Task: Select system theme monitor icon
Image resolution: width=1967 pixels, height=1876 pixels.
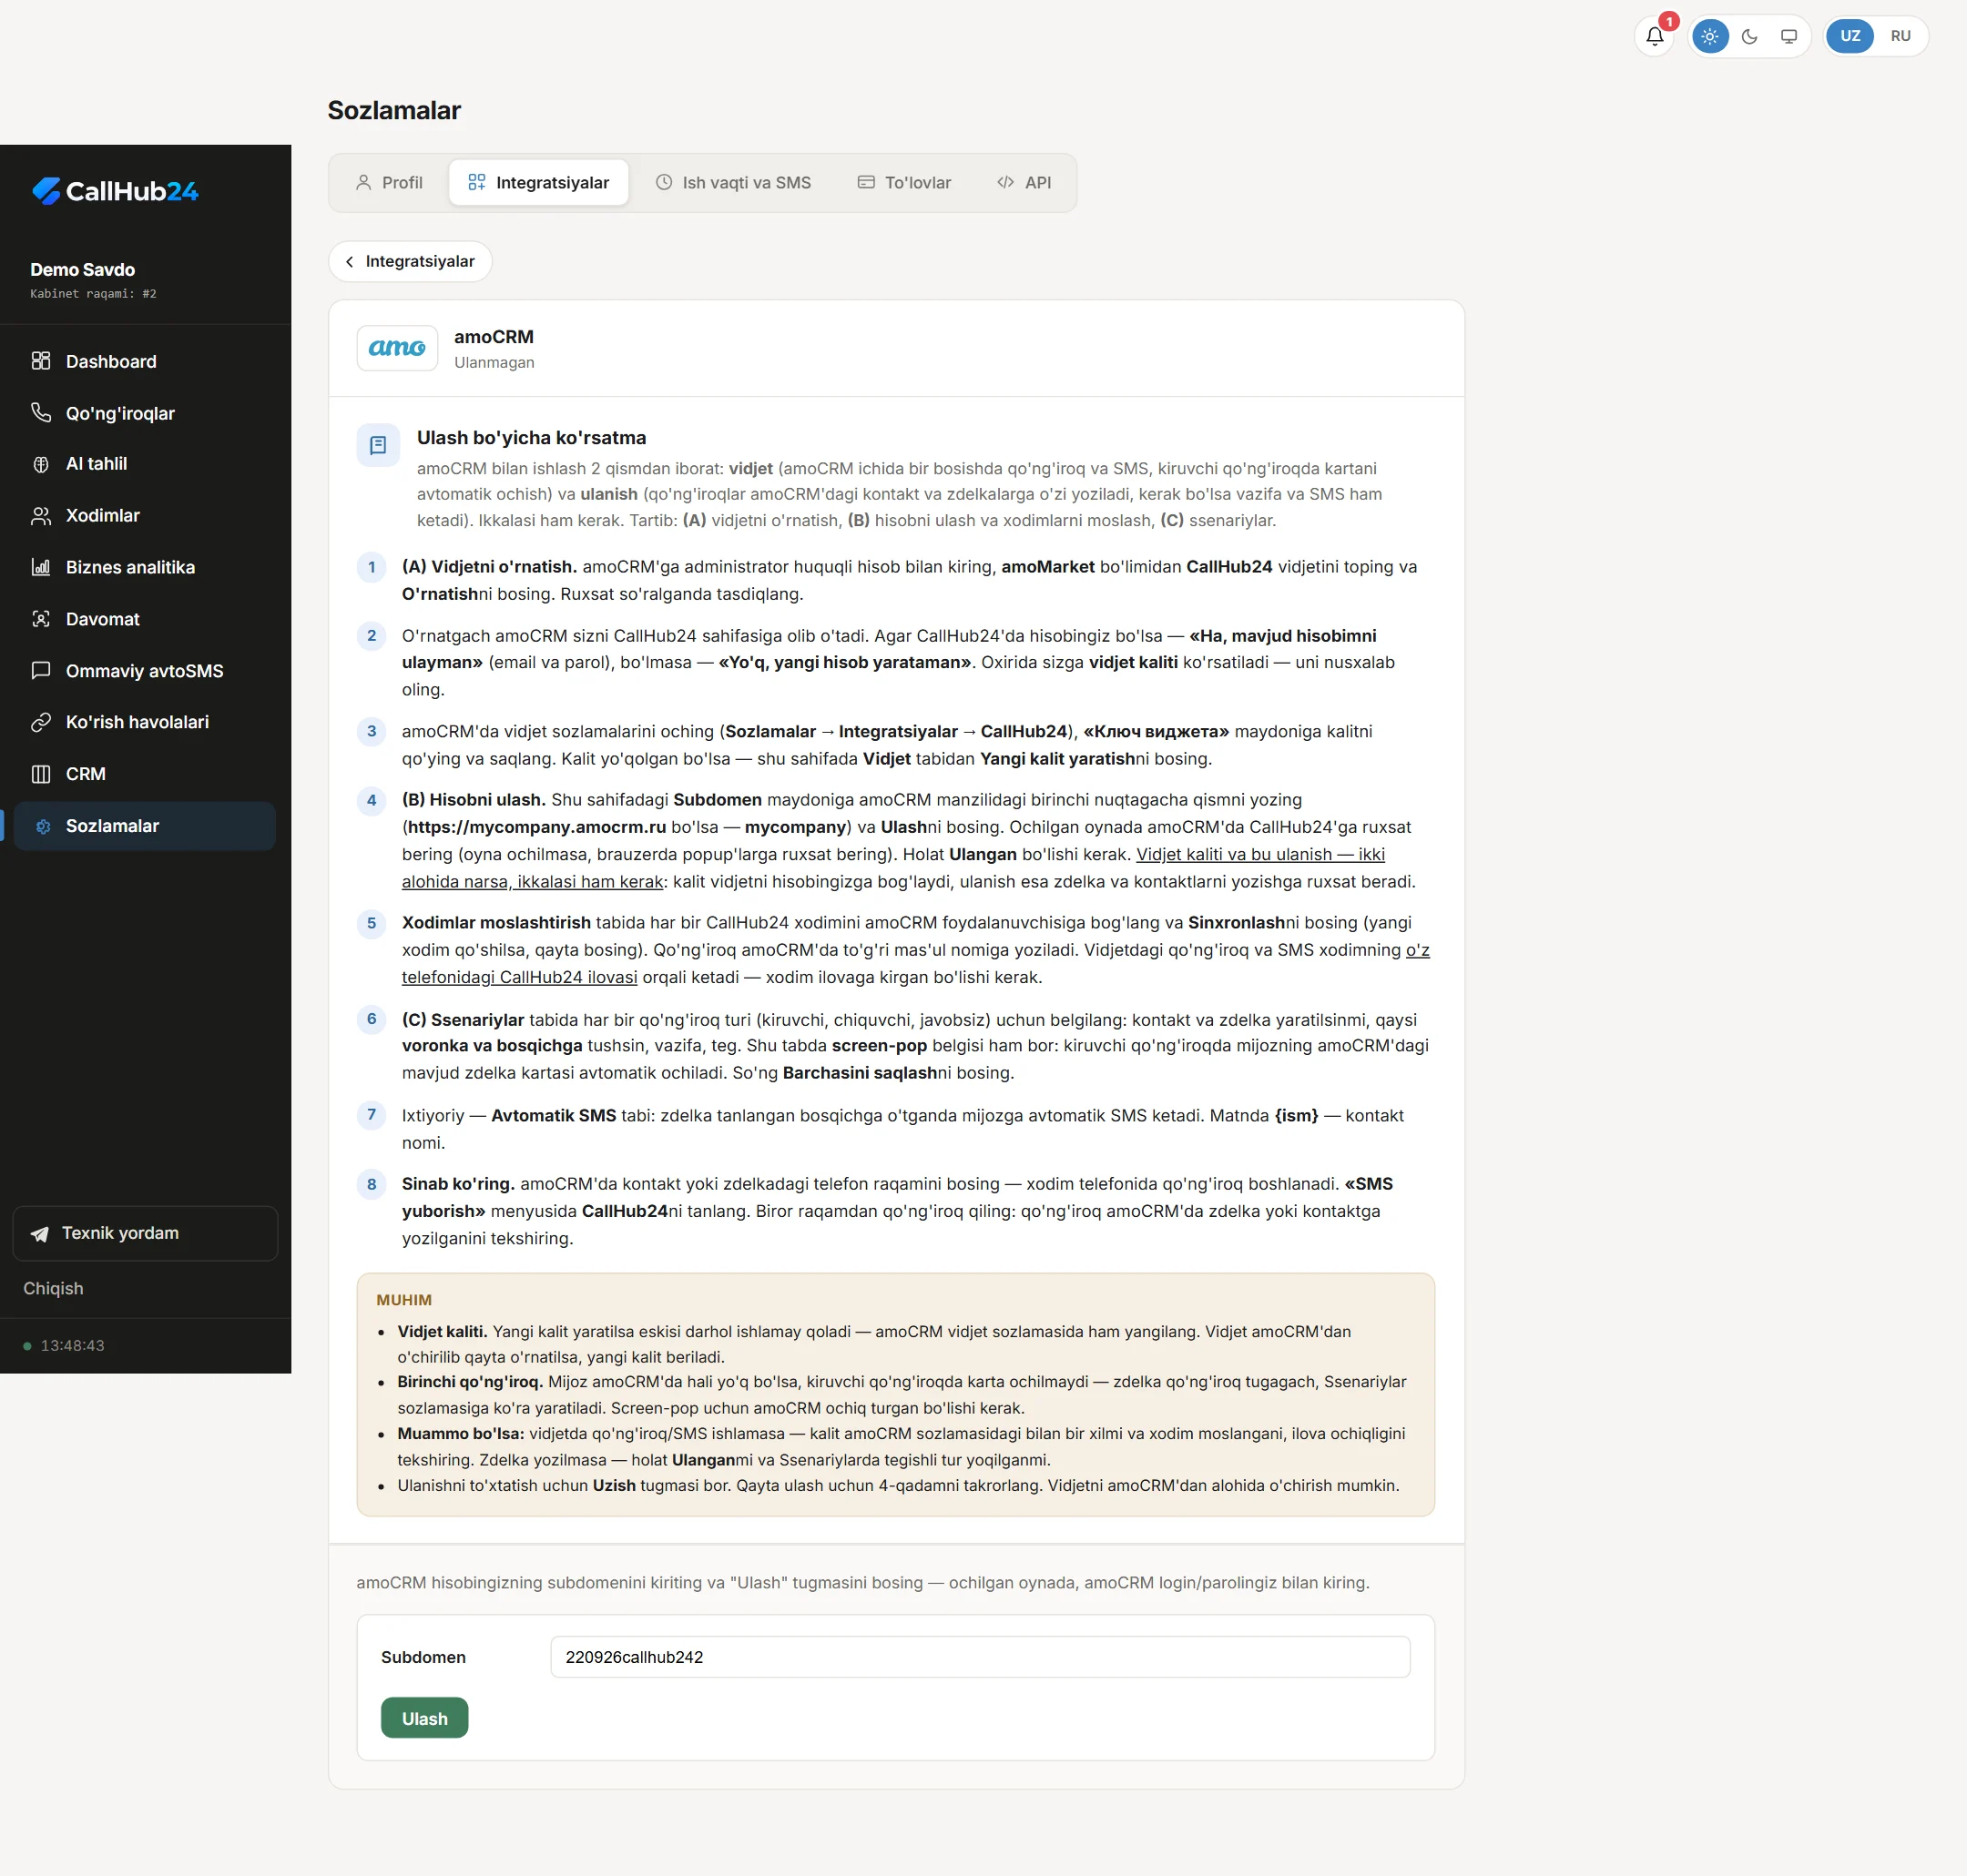Action: coord(1789,36)
